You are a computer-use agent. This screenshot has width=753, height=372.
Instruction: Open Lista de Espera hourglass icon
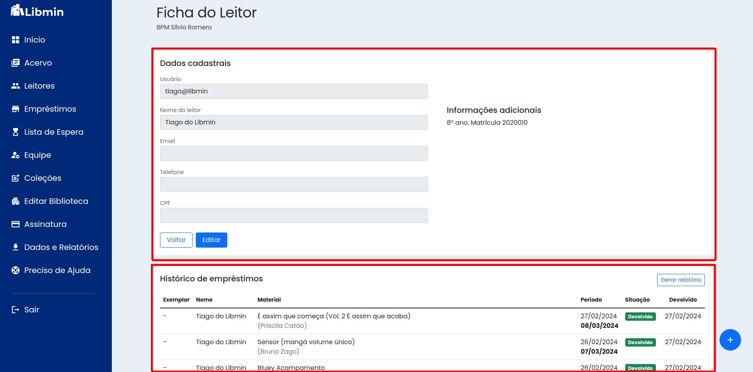[16, 132]
